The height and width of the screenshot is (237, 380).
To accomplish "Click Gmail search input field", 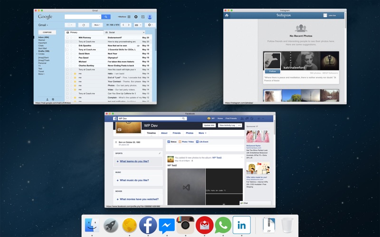I will pos(83,17).
